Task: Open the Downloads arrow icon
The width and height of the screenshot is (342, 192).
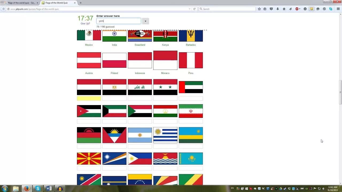Action: click(278, 9)
